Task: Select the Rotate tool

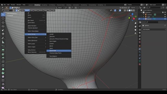Action: click(x=3, y=26)
